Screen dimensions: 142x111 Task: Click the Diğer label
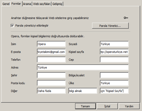click(14, 91)
